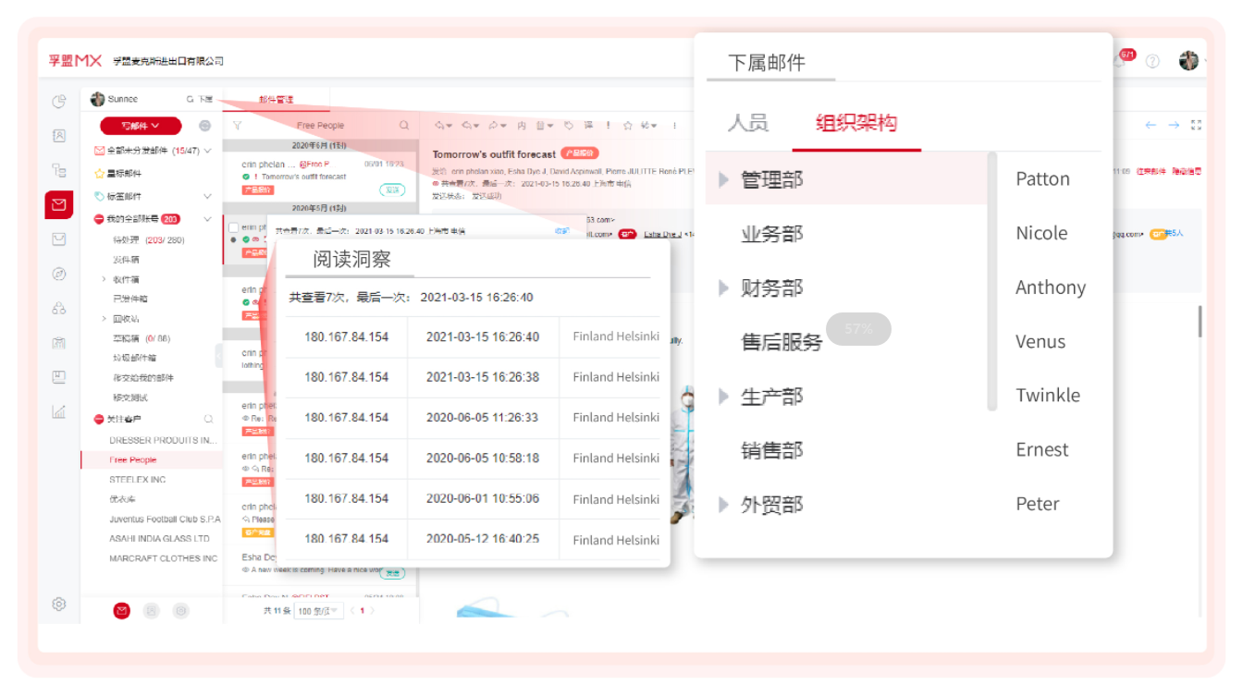
Task: Open the 邮件管理 tab at the top
Action: [x=277, y=97]
